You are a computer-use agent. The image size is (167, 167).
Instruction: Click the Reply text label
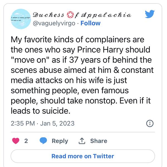click(x=60, y=141)
